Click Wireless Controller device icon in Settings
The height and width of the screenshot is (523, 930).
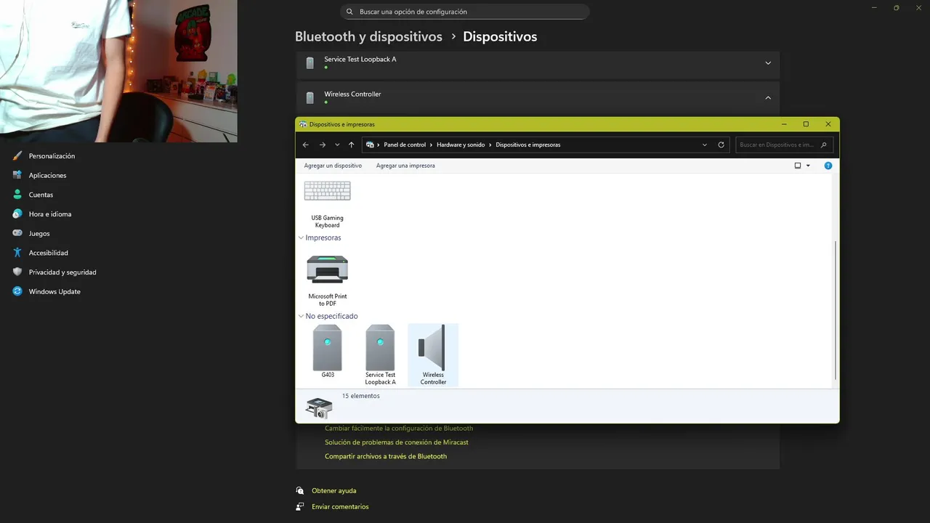click(310, 98)
